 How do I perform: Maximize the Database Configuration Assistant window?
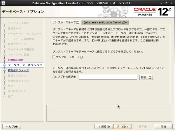(167, 3)
